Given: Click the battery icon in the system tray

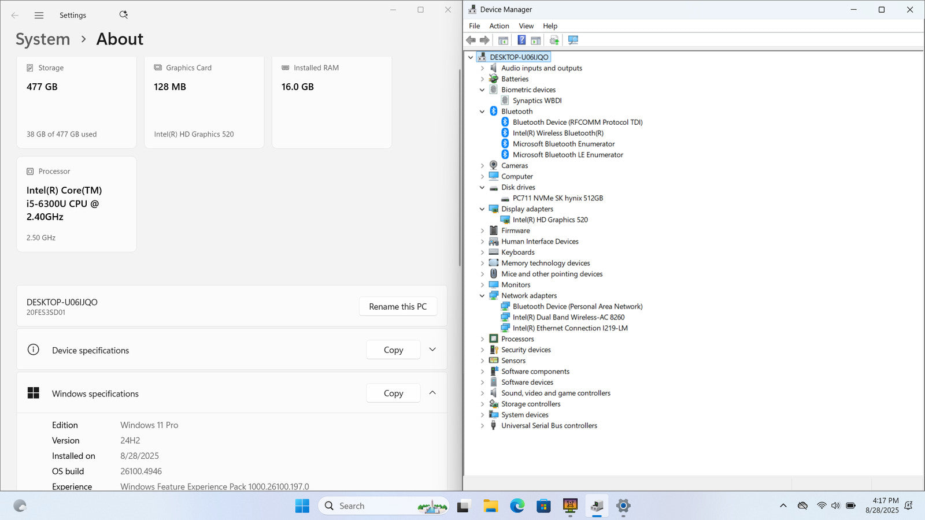Looking at the screenshot, I should (850, 506).
